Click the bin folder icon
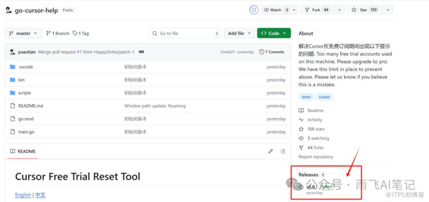Viewport: 429px width, 202px height. pyautogui.click(x=13, y=80)
